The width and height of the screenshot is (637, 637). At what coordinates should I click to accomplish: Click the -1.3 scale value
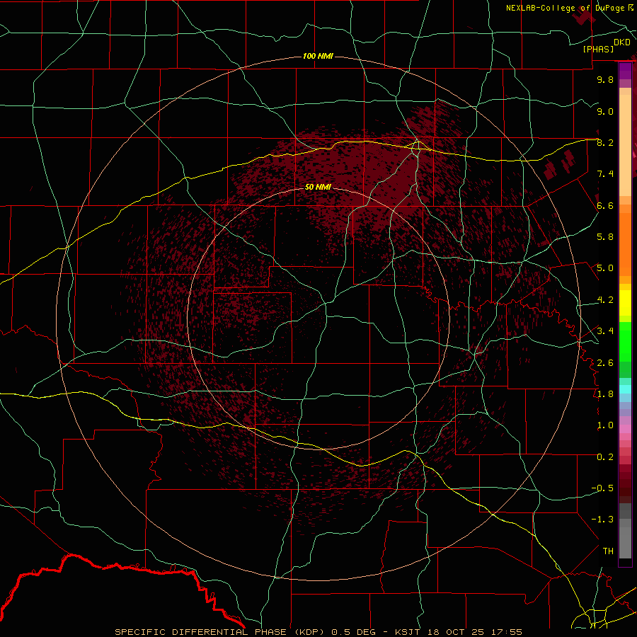tap(602, 520)
